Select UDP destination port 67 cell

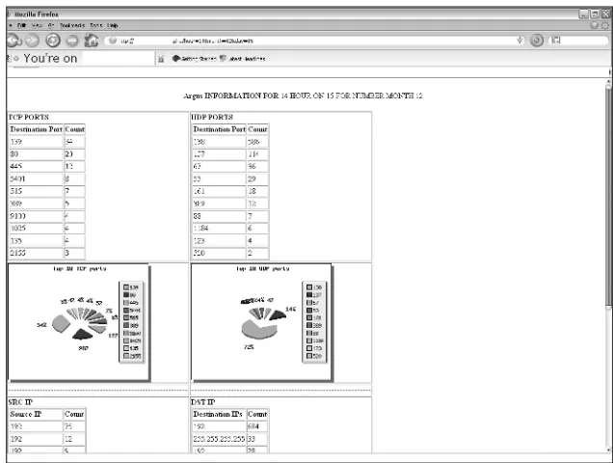[219, 166]
